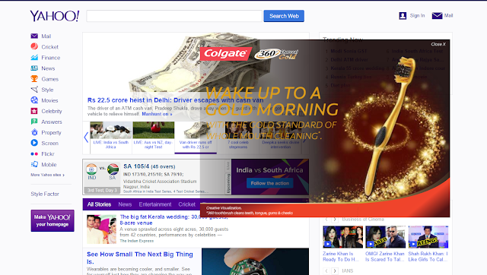Image resolution: width=487 pixels, height=275 pixels.
Task: Open the Movies reel icon
Action: click(34, 100)
